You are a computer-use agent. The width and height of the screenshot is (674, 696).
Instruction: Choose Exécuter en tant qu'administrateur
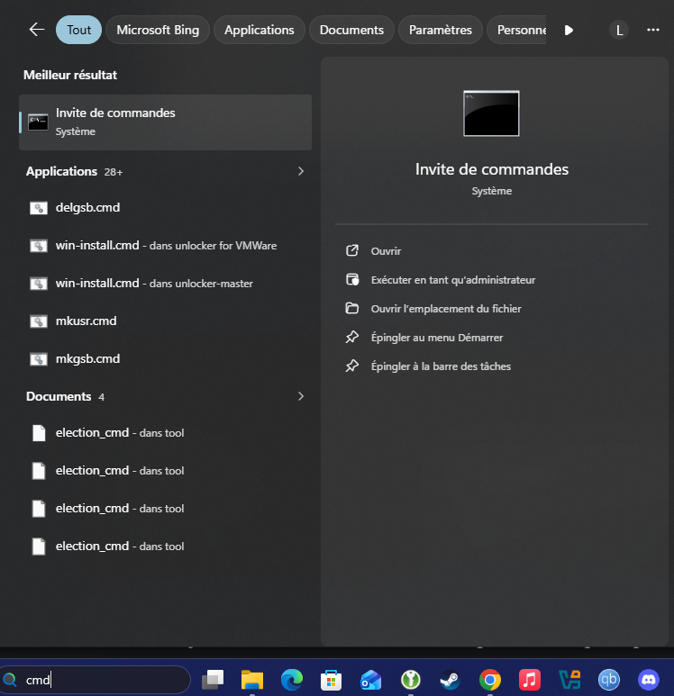pyautogui.click(x=452, y=280)
